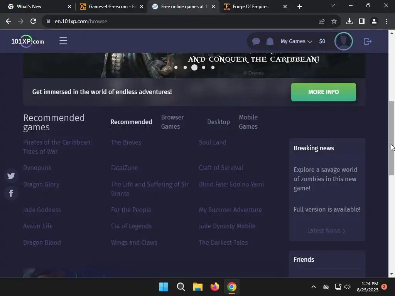Open the Full version is available news
The width and height of the screenshot is (395, 296).
327,209
